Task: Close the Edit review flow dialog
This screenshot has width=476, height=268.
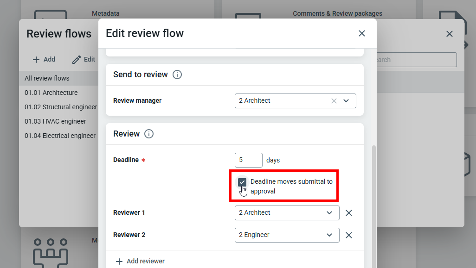Action: pos(362,33)
